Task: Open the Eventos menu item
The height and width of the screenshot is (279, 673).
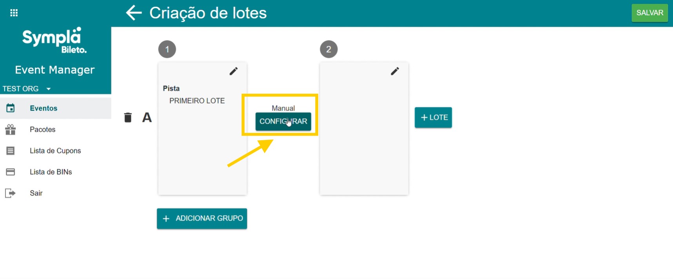Action: coord(44,108)
